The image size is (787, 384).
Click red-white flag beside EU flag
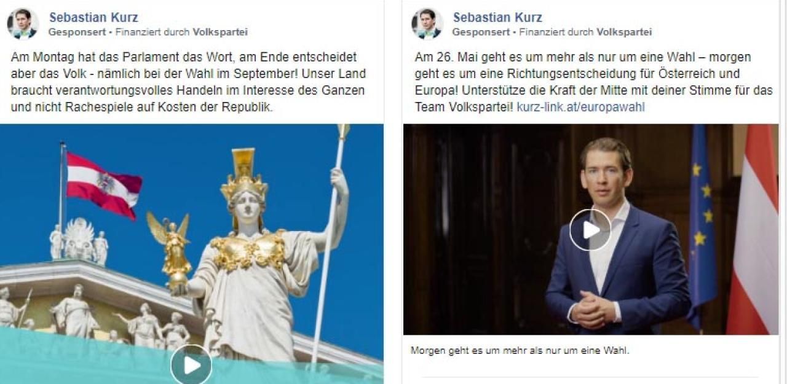(x=753, y=229)
